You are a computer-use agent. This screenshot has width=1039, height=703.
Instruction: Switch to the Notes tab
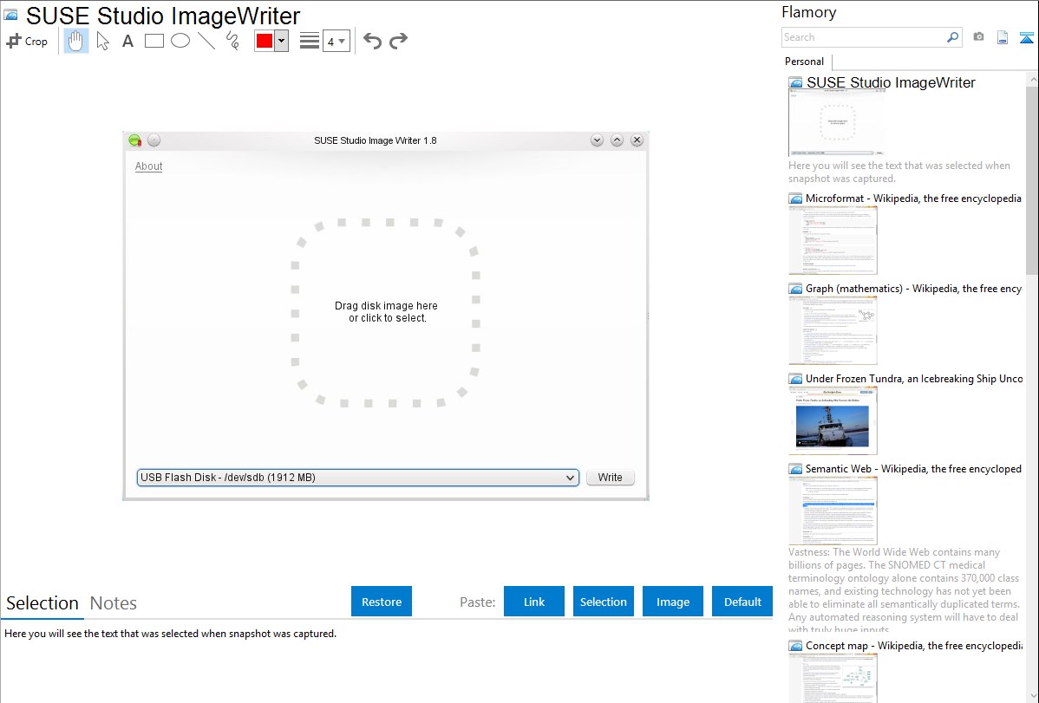click(114, 603)
